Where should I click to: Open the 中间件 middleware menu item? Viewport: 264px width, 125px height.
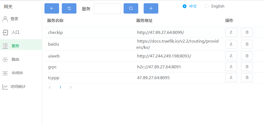tap(17, 73)
